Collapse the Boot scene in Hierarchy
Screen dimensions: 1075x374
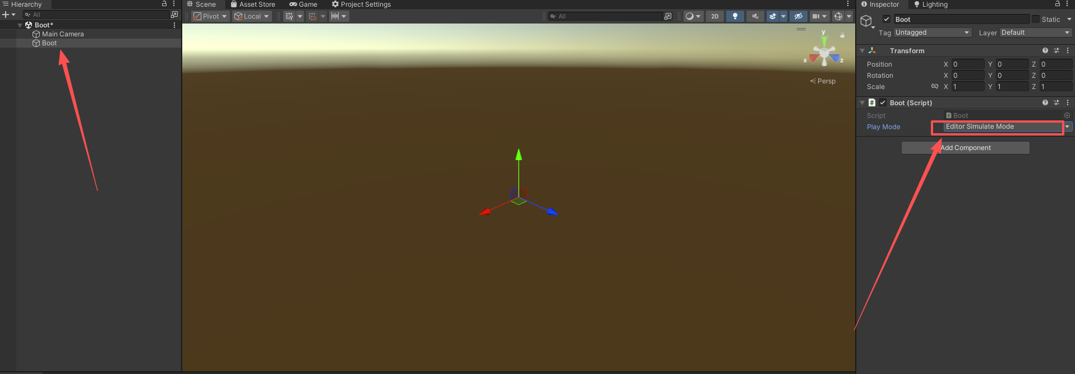click(20, 25)
